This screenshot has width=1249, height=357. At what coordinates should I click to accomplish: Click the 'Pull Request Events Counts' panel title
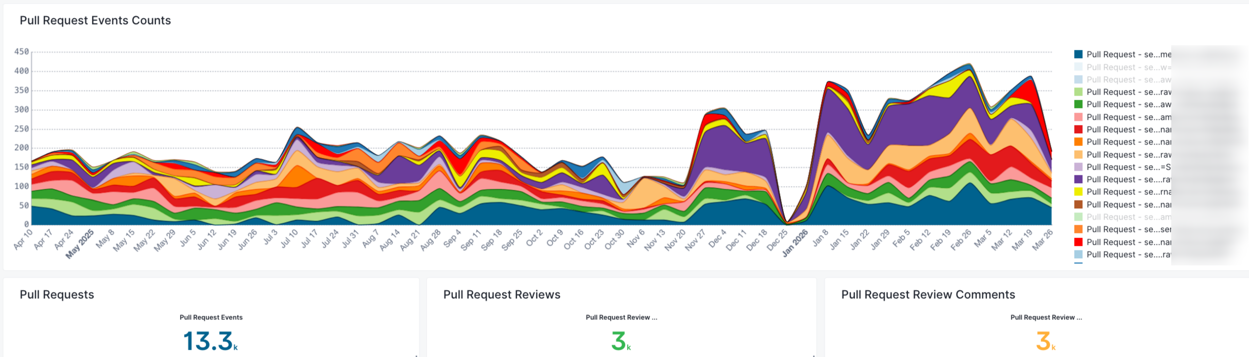[95, 21]
